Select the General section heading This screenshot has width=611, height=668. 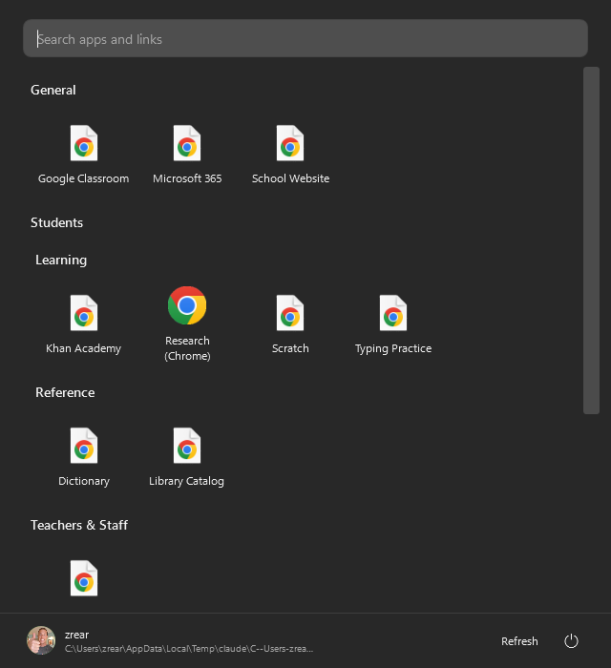(x=53, y=91)
